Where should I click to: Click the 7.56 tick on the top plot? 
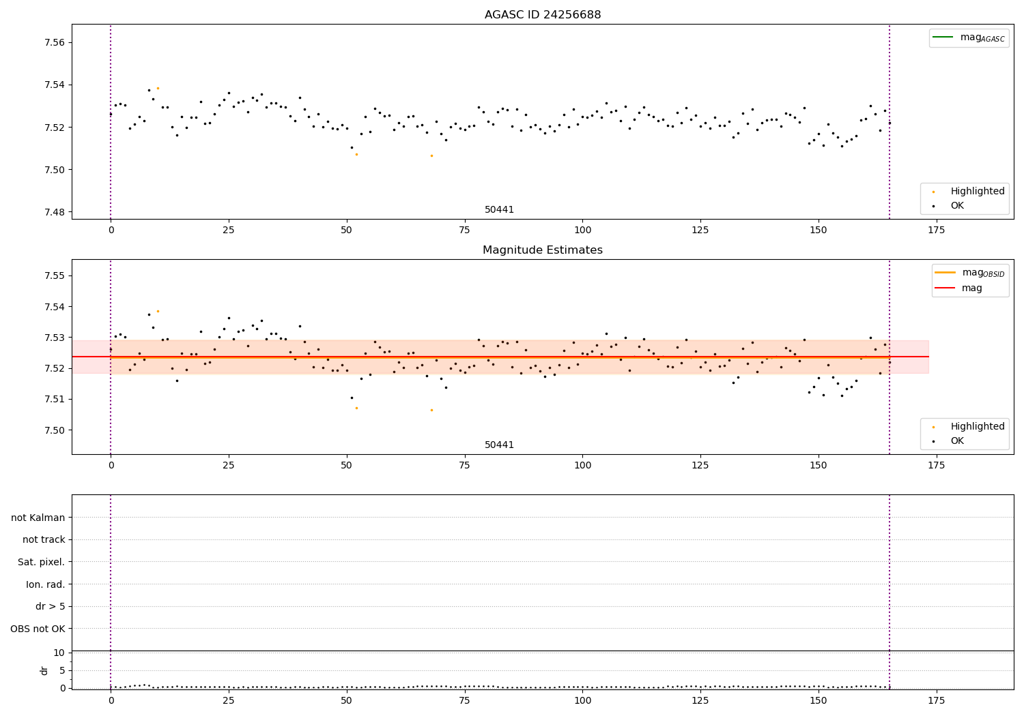(53, 43)
